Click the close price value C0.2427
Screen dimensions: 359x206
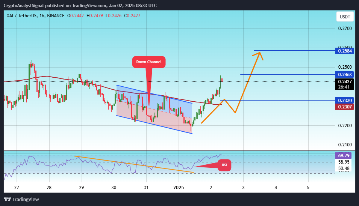coord(132,16)
